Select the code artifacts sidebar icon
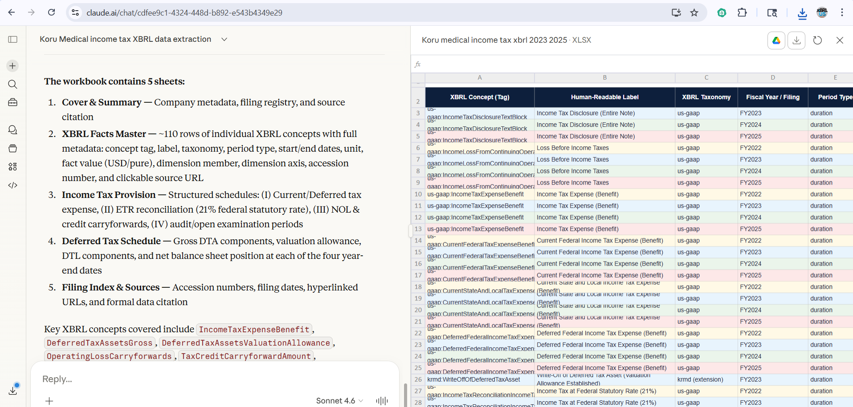 (x=12, y=185)
